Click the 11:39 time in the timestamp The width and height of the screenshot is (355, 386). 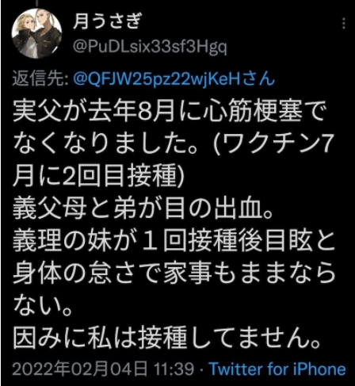174,369
